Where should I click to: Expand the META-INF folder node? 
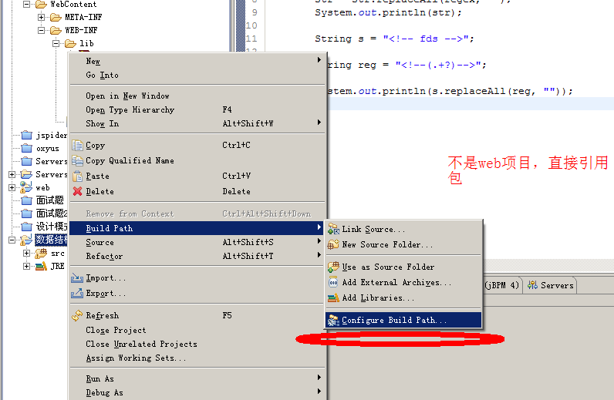pos(41,17)
